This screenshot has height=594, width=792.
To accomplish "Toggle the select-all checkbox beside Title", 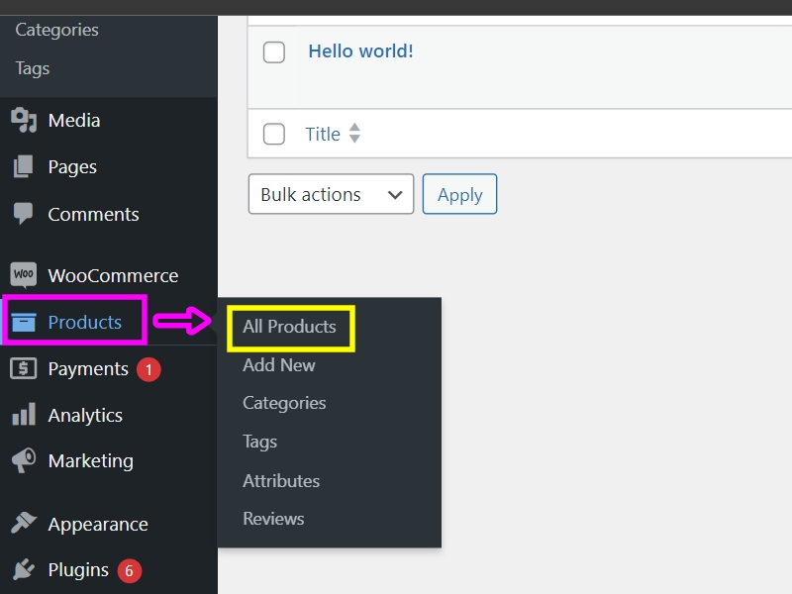I will pos(274,134).
